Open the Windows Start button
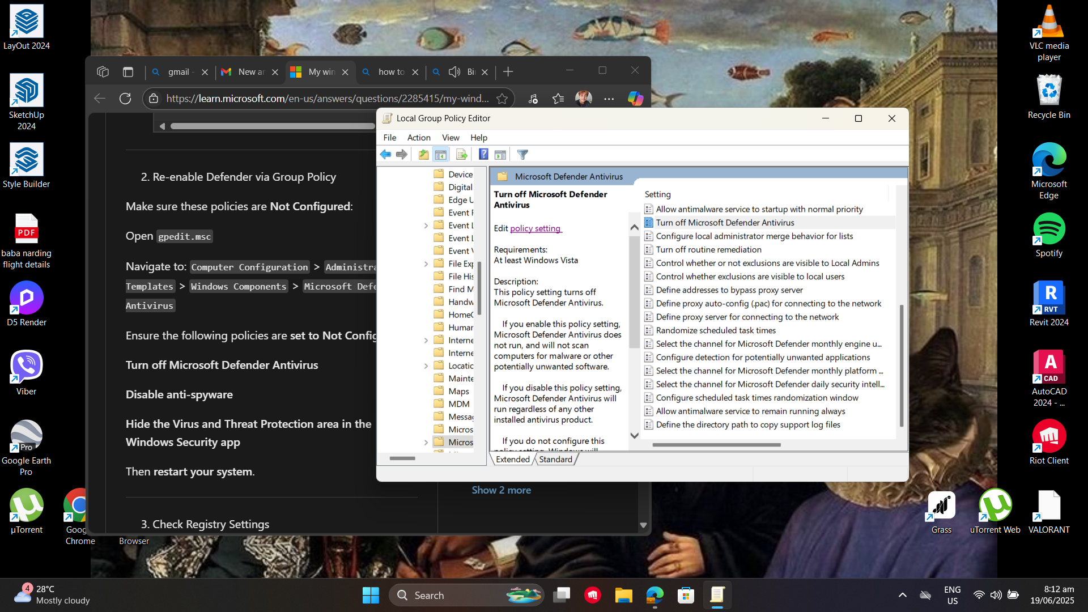Viewport: 1088px width, 612px height. 371,595
